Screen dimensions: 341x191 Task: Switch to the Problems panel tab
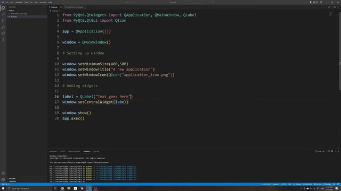(x=53, y=151)
